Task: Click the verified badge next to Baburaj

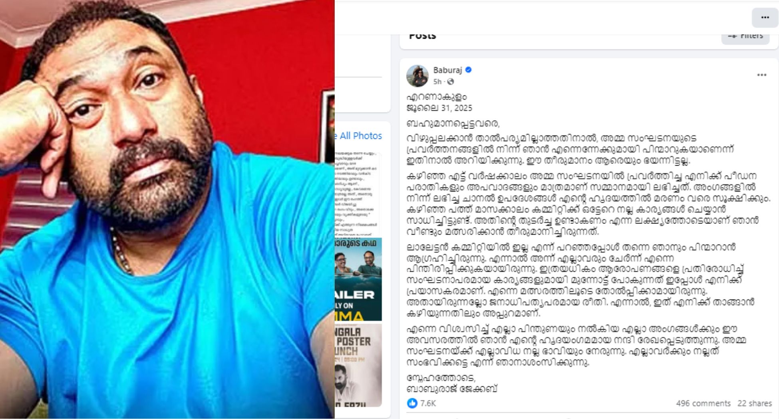Action: tap(469, 70)
